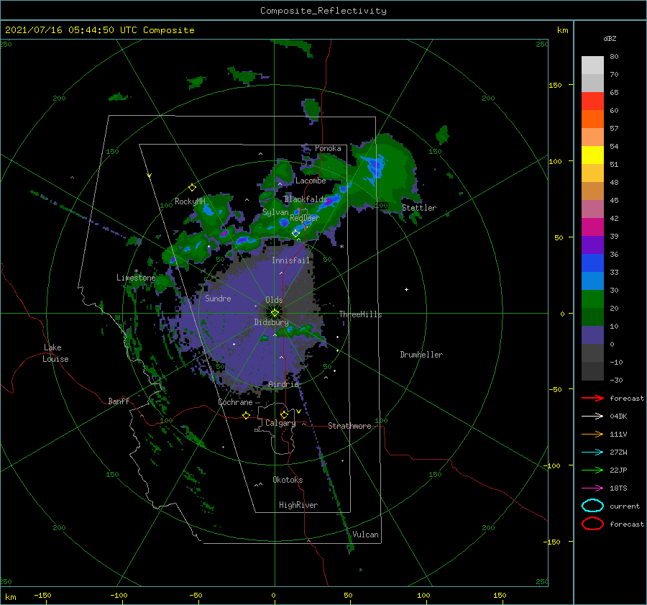Select the Didsbury label
This screenshot has width=647, height=605.
(x=271, y=322)
